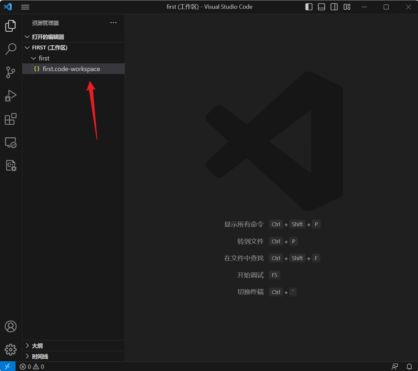Open the first.code-workspace file
The image size is (418, 371).
pos(73,69)
